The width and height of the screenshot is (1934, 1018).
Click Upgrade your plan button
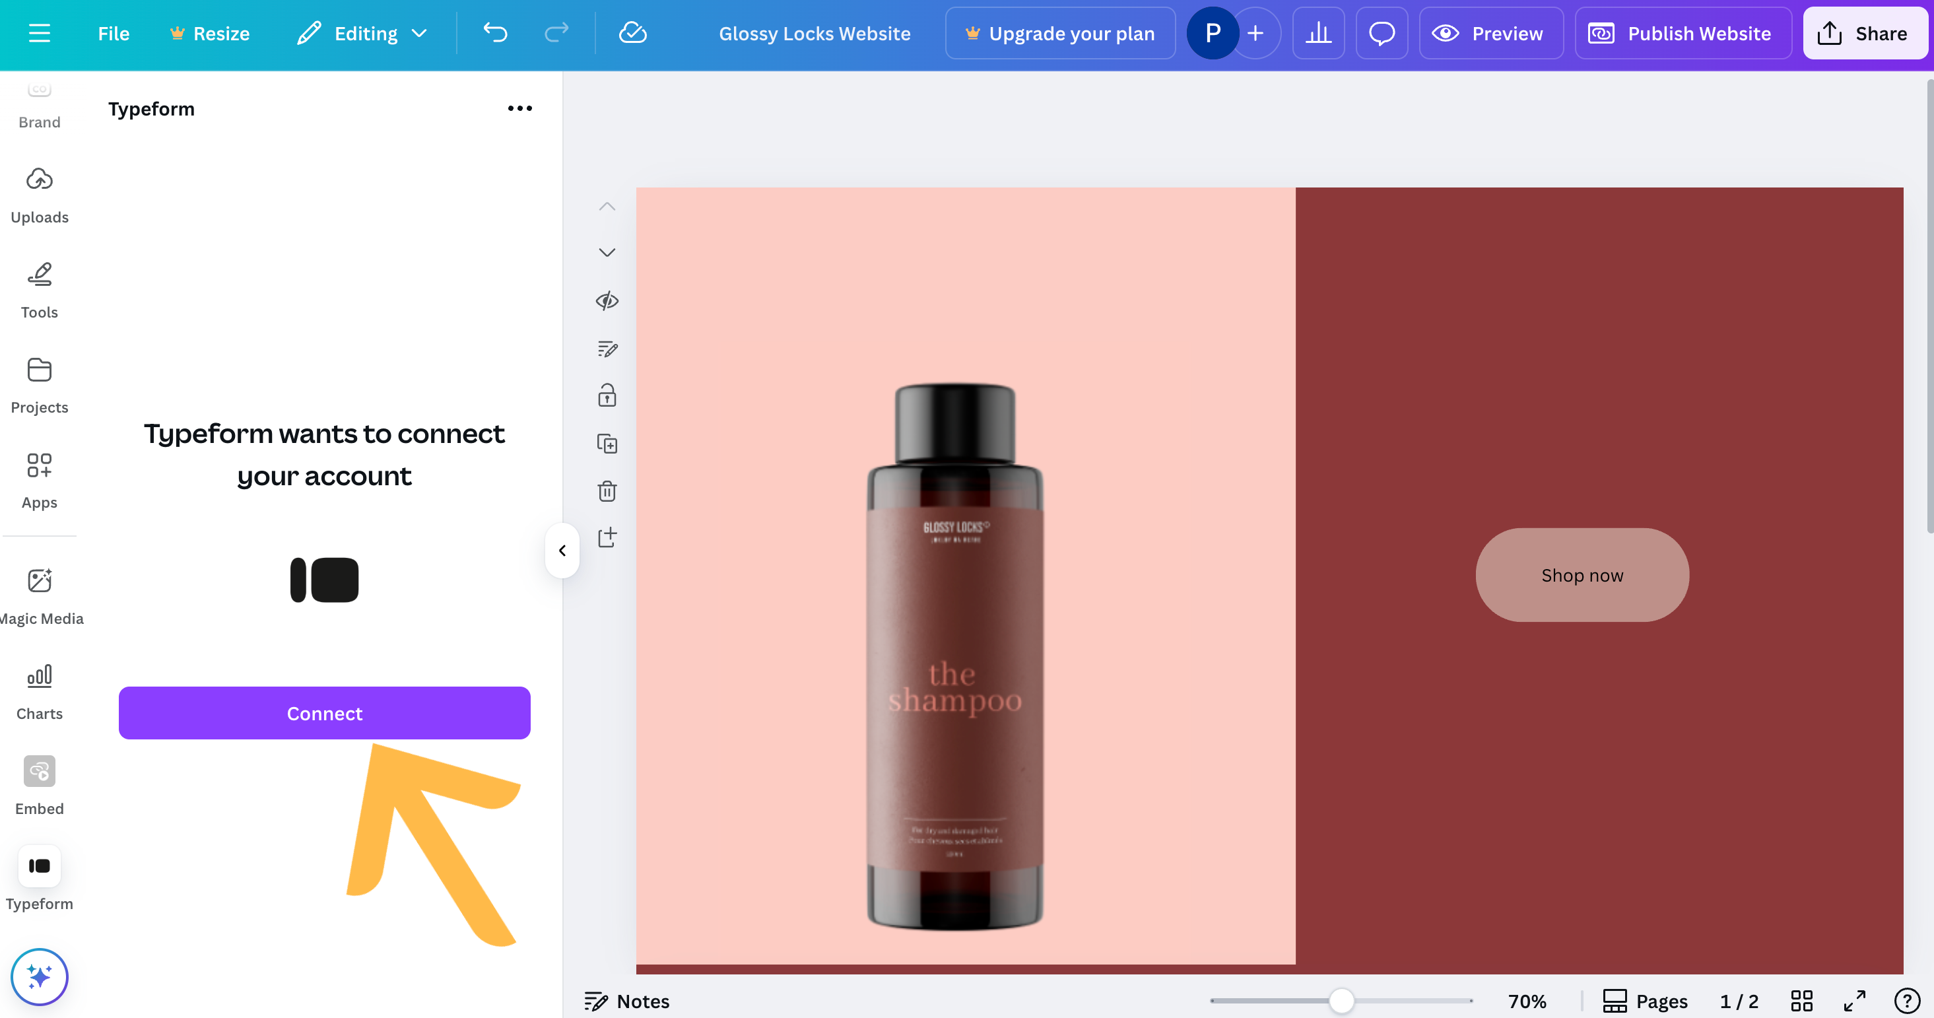(x=1060, y=33)
